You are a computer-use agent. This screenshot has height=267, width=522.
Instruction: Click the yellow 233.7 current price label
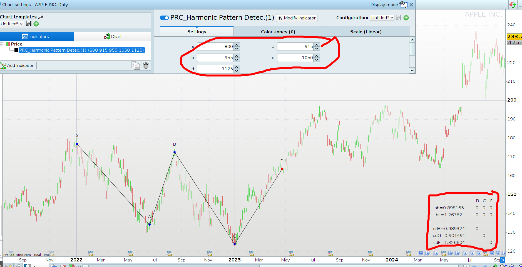(x=514, y=37)
